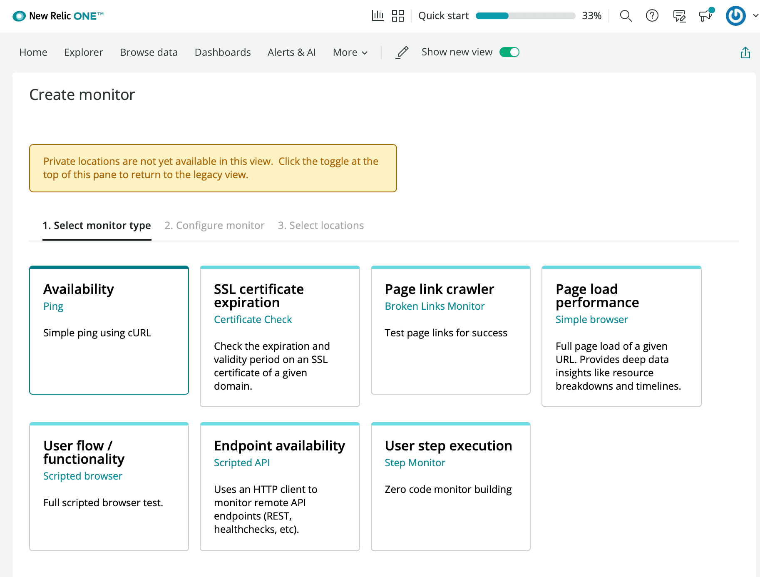Open Alerts & AI
This screenshot has width=760, height=577.
(x=292, y=52)
